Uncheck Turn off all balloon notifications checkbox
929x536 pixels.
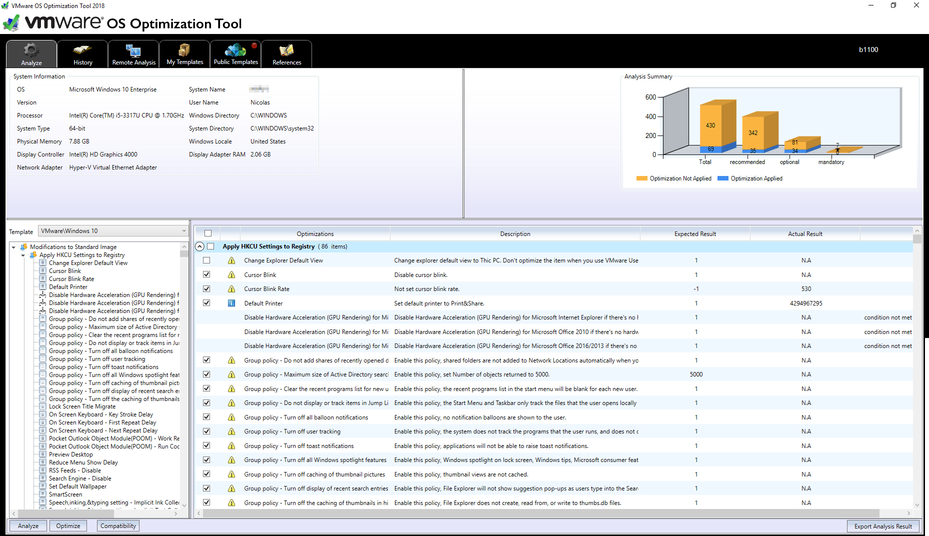click(x=206, y=417)
